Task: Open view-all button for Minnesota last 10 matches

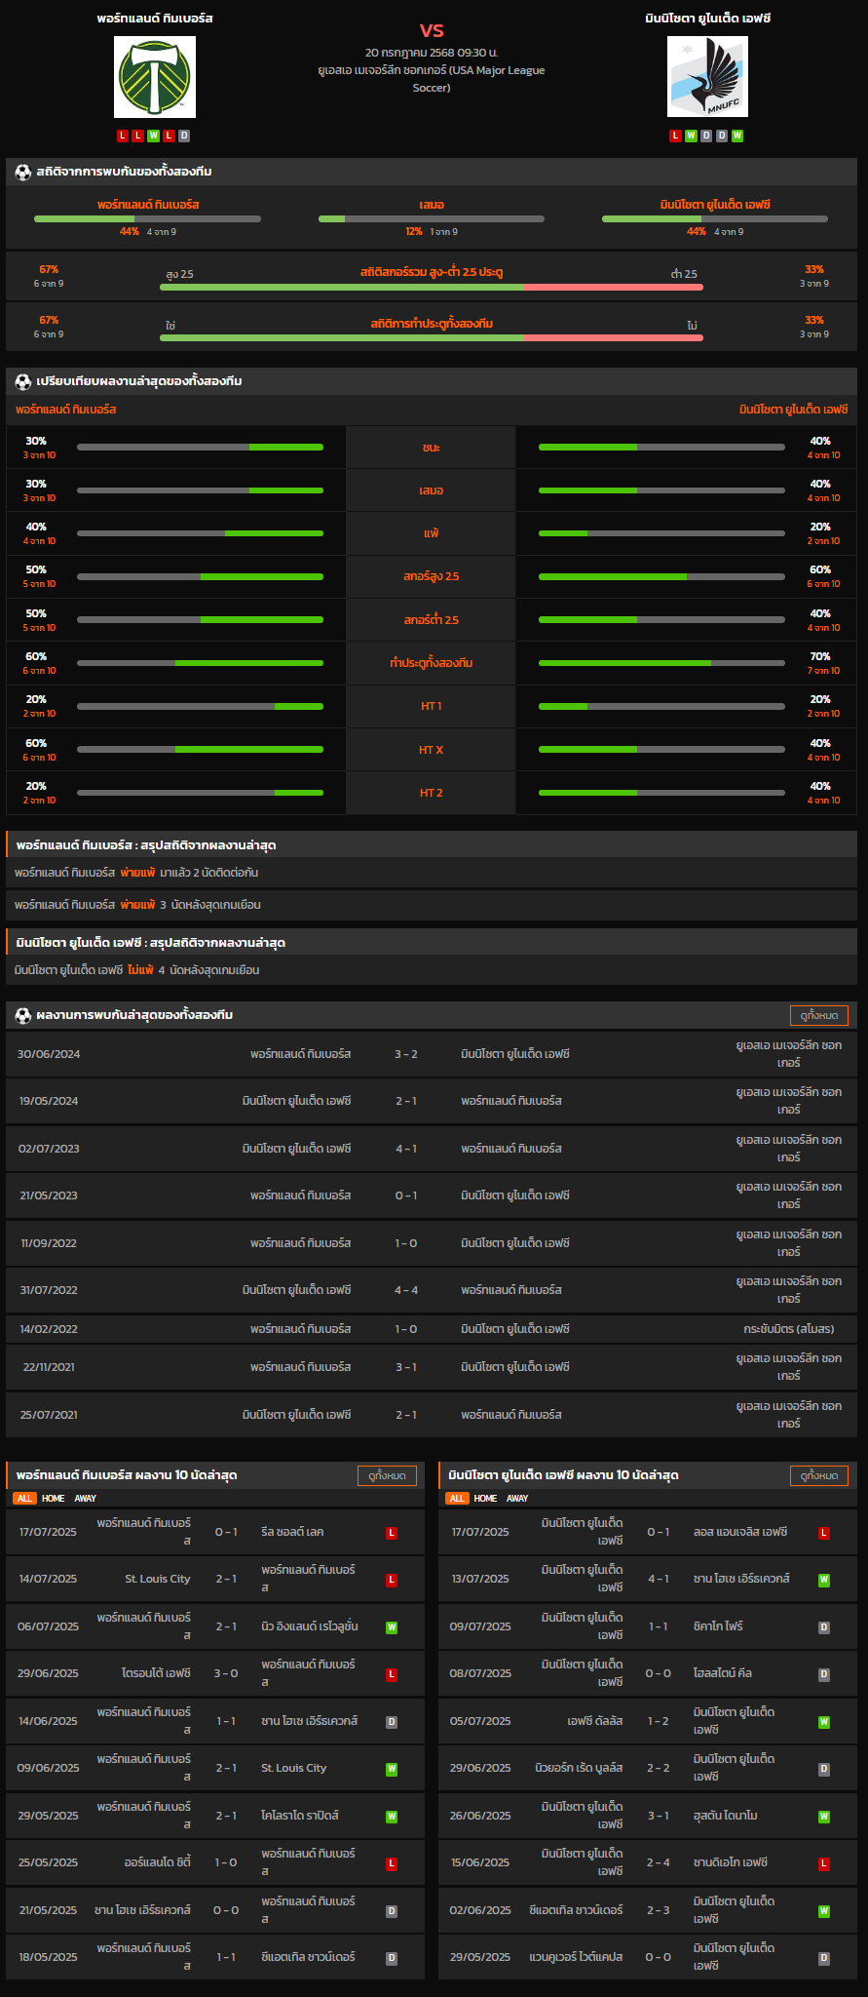Action: pos(819,1476)
